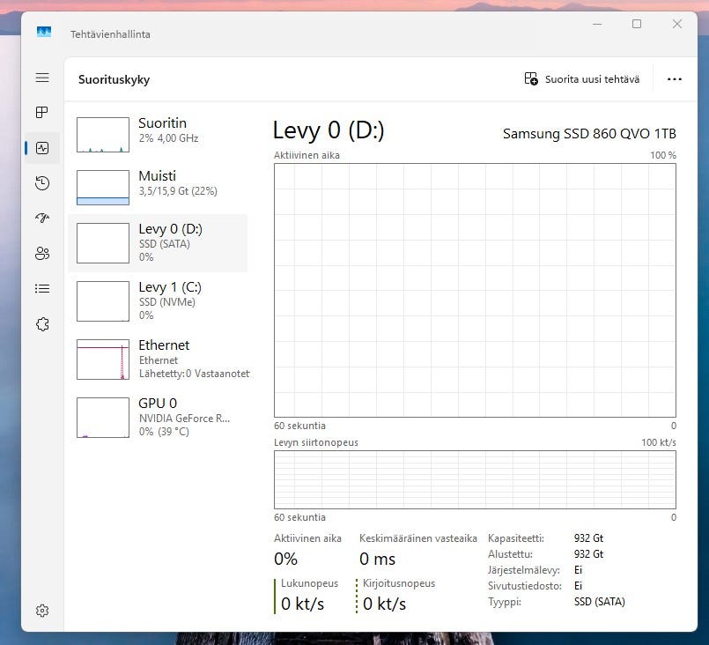Select Levy 0 (D:) entry
Viewport: 709px width, 645px height.
point(157,242)
